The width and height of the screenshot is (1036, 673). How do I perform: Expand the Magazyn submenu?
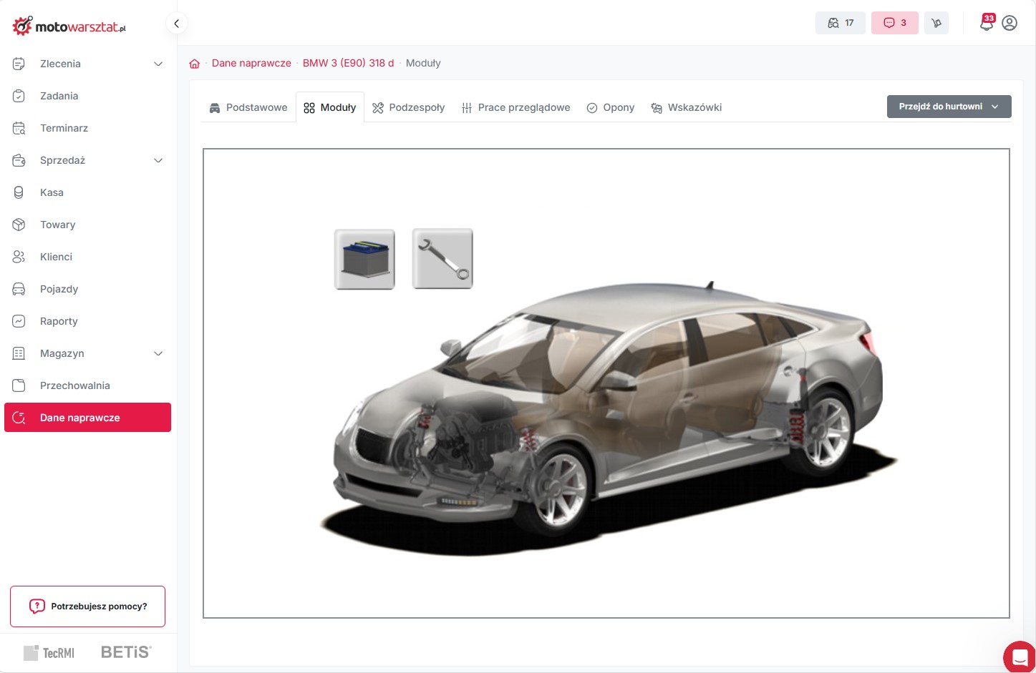[158, 353]
